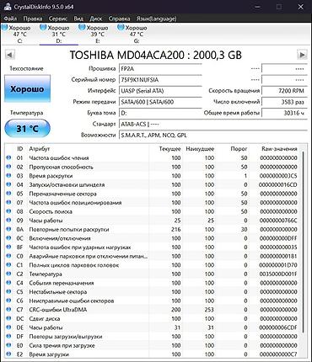Select row Время загрузки
Image resolution: width=312 pixels, height=362 pixels.
click(152, 354)
